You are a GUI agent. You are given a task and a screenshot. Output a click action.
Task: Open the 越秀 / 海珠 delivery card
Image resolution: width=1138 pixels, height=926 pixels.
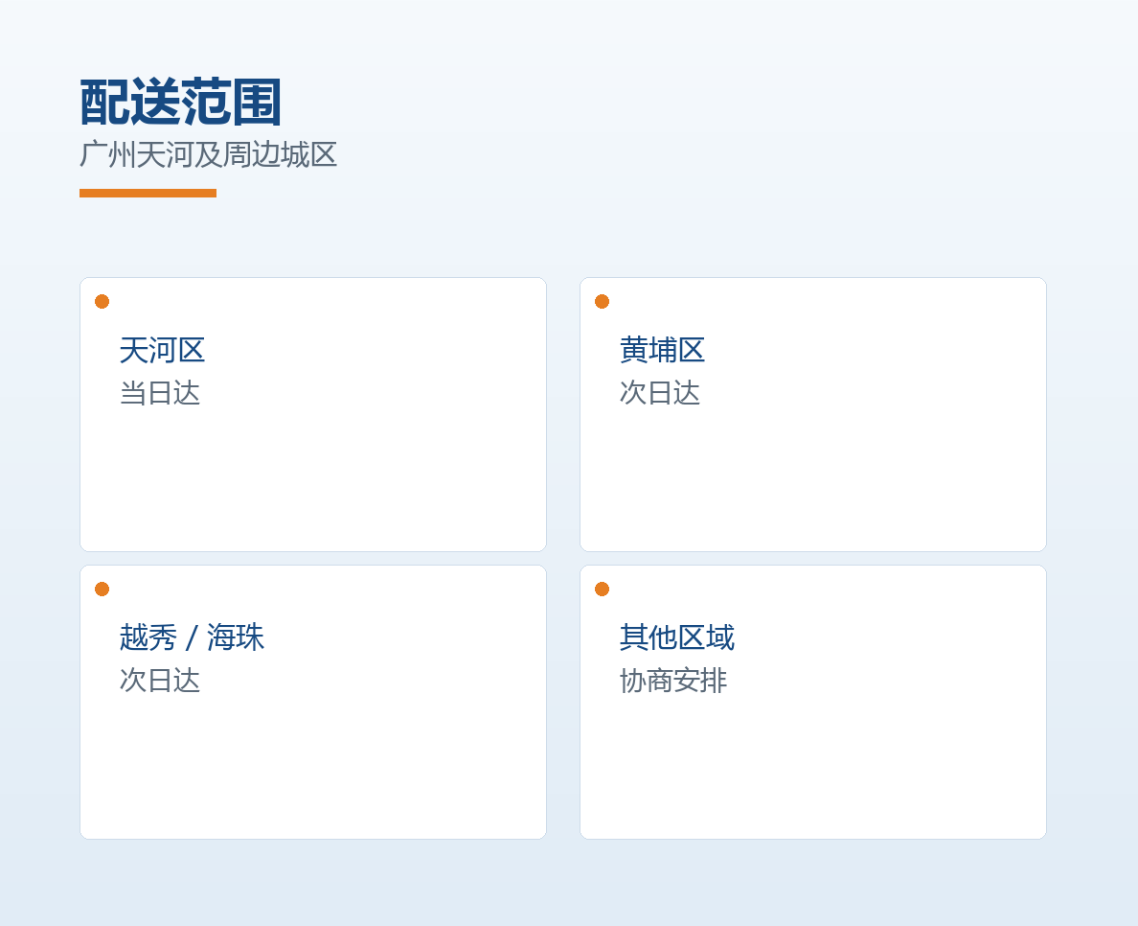(x=313, y=702)
